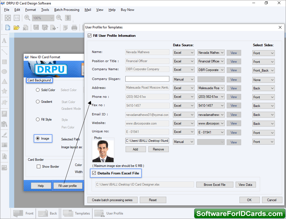Click the actual size 1:1 icon

(17, 18)
